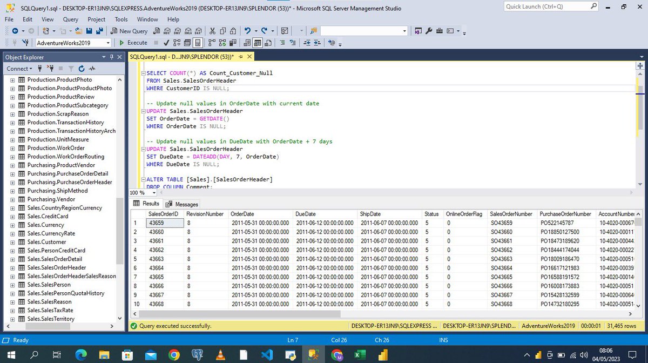The width and height of the screenshot is (648, 363).
Task: Toggle Results to Text output
Action: coord(247,43)
